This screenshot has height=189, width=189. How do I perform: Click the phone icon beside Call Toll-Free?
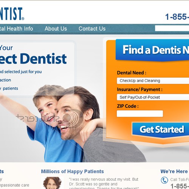[164, 180]
